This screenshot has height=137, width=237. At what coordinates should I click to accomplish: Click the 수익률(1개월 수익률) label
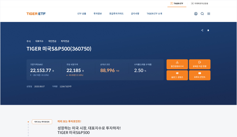[x=143, y=65]
